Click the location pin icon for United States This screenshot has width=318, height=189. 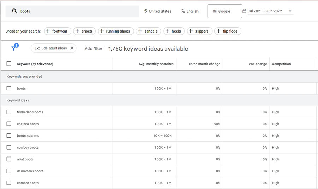coord(146,11)
